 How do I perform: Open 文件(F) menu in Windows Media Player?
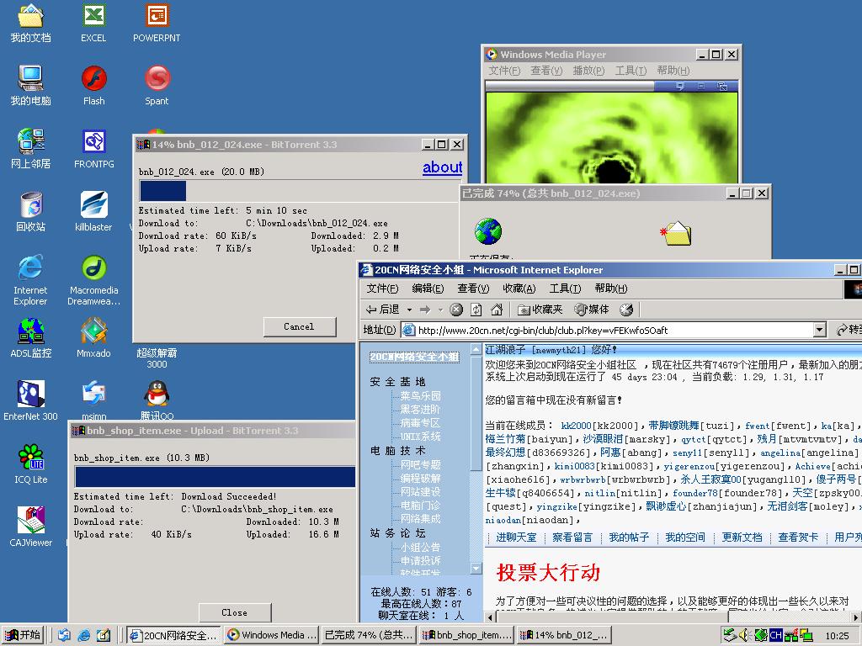coord(504,71)
